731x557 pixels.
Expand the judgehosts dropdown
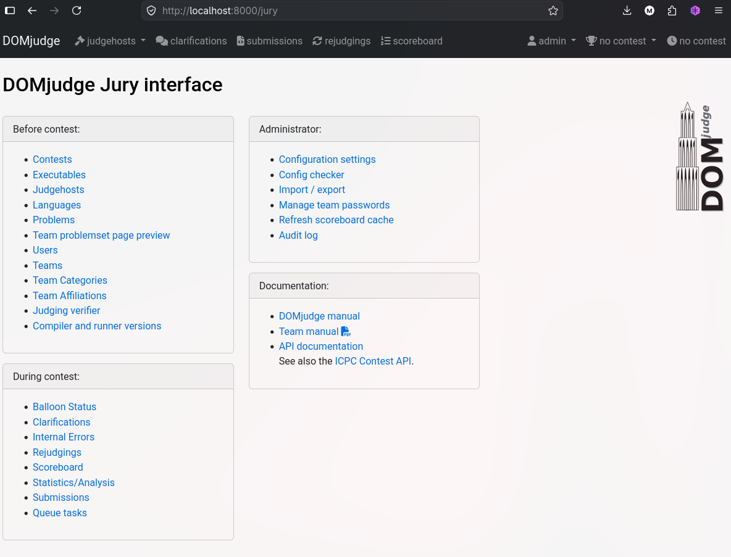tap(110, 41)
